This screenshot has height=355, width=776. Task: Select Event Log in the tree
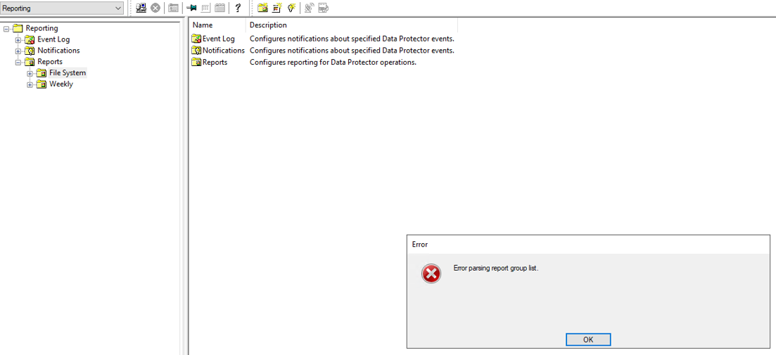tap(53, 39)
